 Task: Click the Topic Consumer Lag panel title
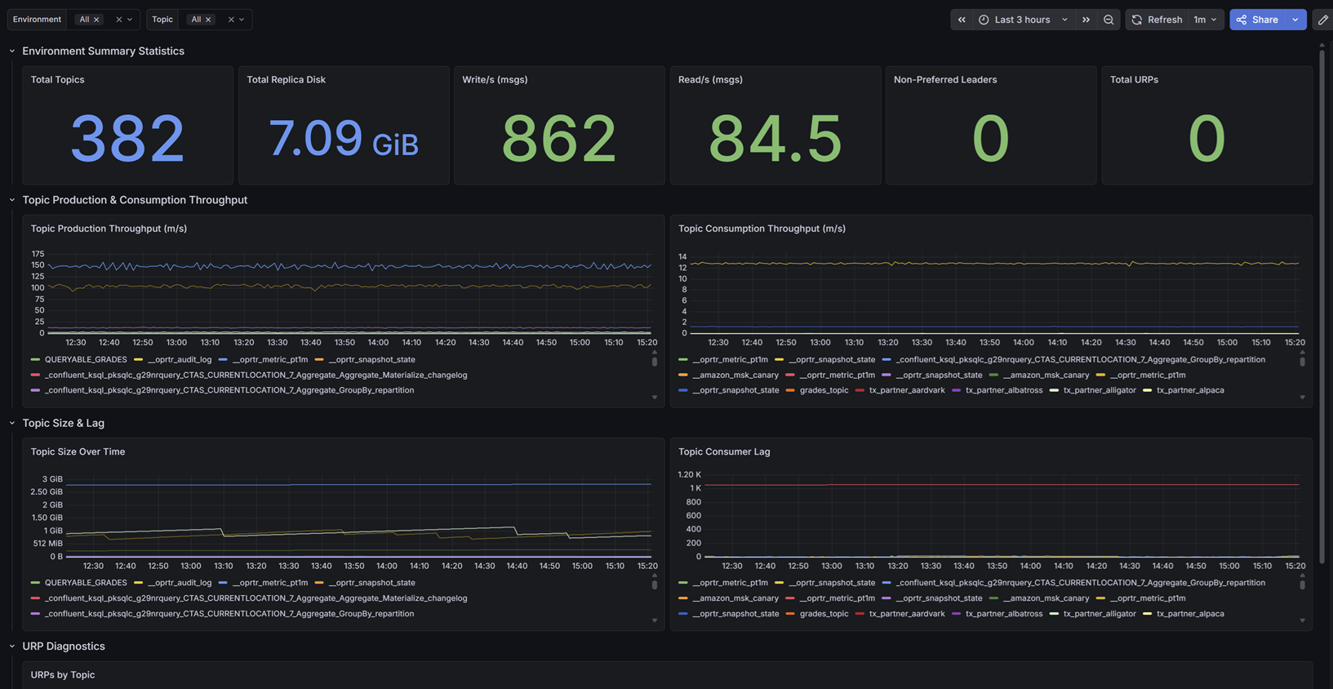point(724,451)
